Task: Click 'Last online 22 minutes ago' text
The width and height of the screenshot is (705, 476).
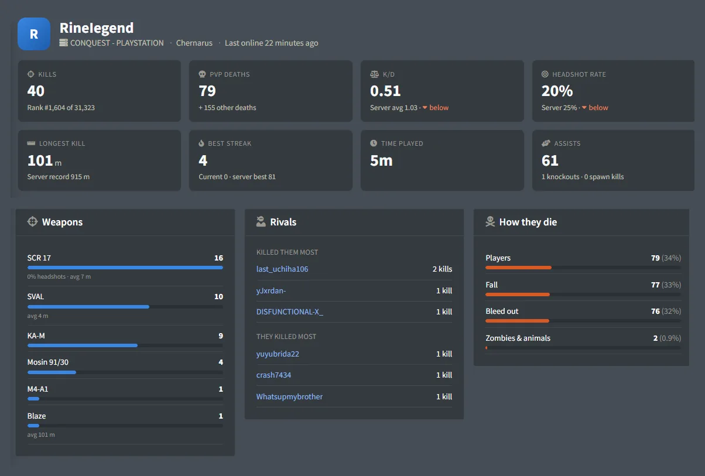Action: [x=272, y=43]
